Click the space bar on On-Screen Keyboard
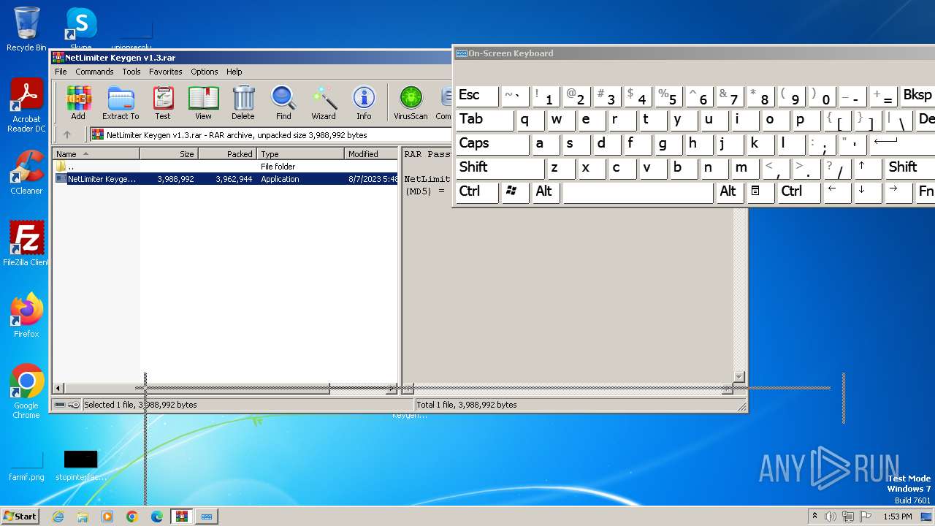935x526 pixels. click(x=638, y=192)
